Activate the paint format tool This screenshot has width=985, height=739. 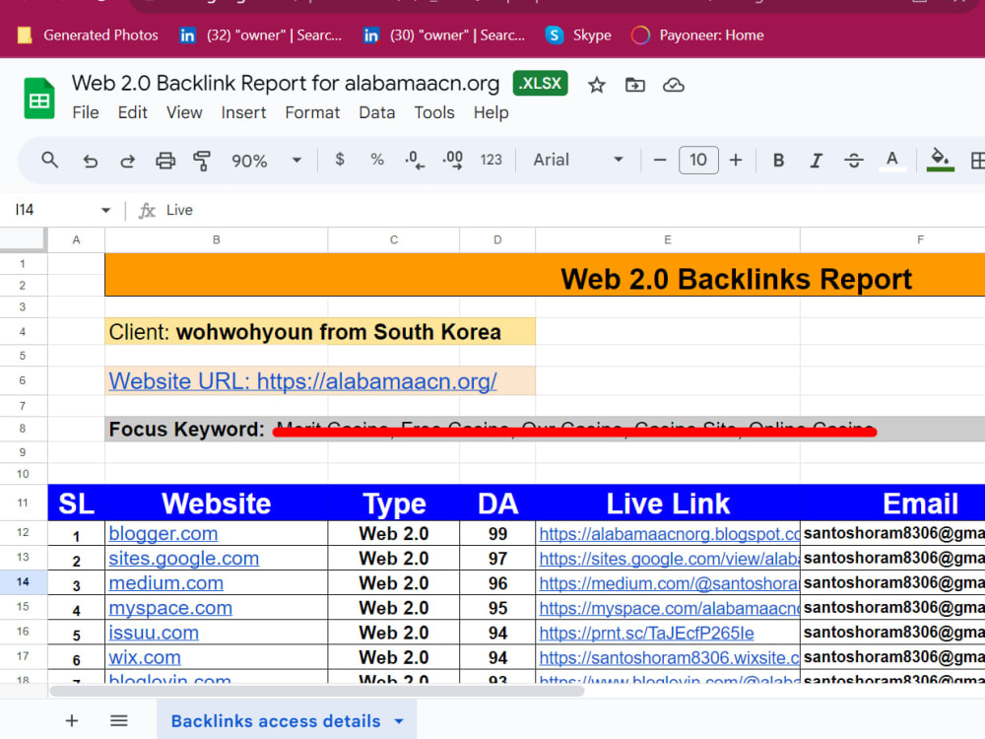202,161
